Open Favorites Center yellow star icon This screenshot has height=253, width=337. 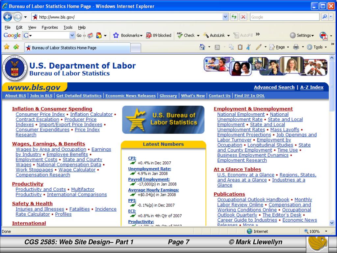pos(7,47)
